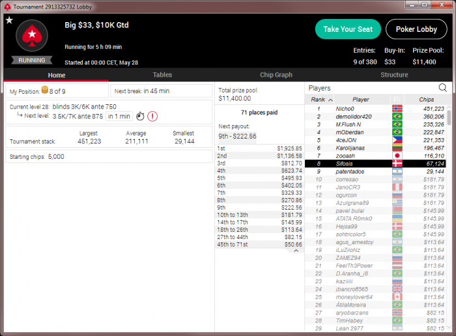Click the Philippines flag next to 4ceJON
The height and width of the screenshot is (336, 456).
[x=397, y=140]
